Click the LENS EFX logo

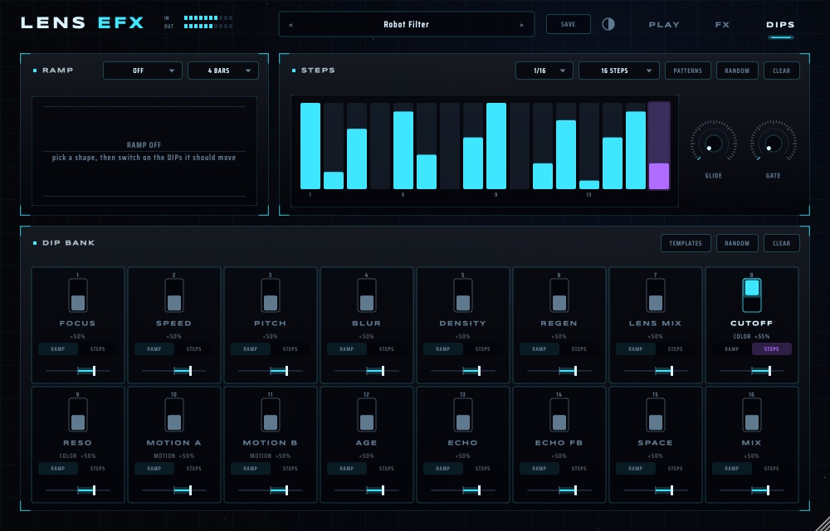pyautogui.click(x=82, y=22)
